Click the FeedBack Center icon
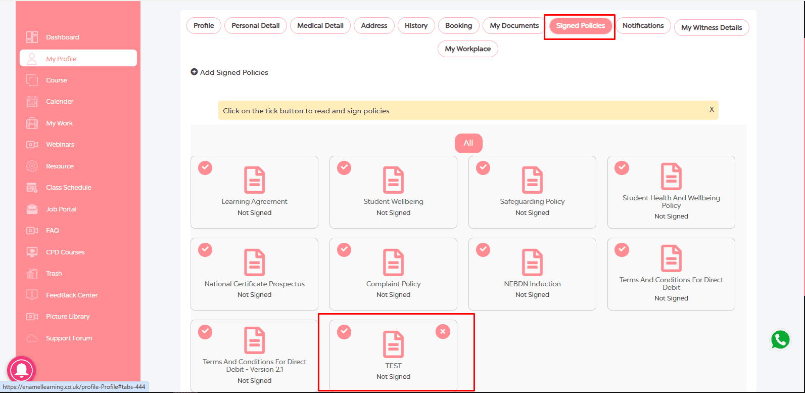This screenshot has width=805, height=393. 32,295
